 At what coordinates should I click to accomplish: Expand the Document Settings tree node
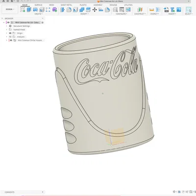pyautogui.click(x=7, y=26)
